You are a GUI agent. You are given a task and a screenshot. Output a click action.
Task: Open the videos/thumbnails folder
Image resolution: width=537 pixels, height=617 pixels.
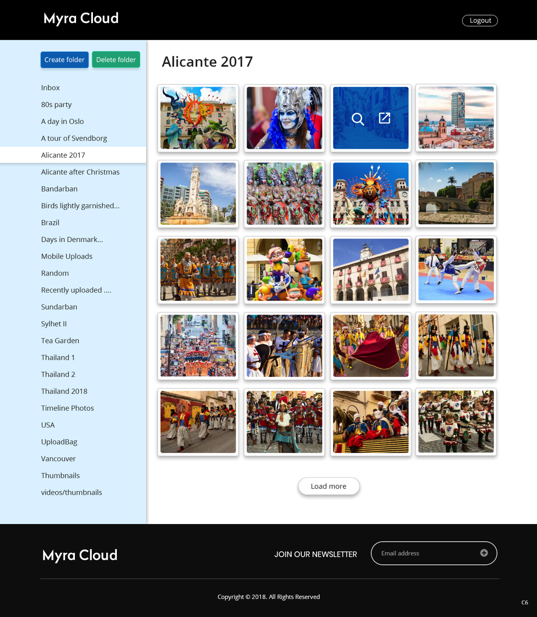point(72,492)
